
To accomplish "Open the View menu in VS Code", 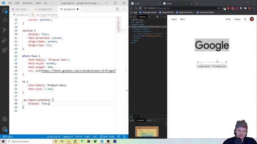I will pyautogui.click(x=38, y=3).
